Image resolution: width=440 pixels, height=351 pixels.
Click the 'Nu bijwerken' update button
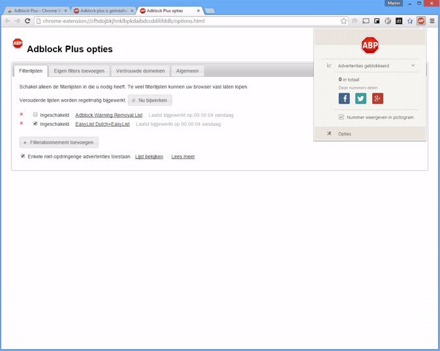click(x=150, y=100)
